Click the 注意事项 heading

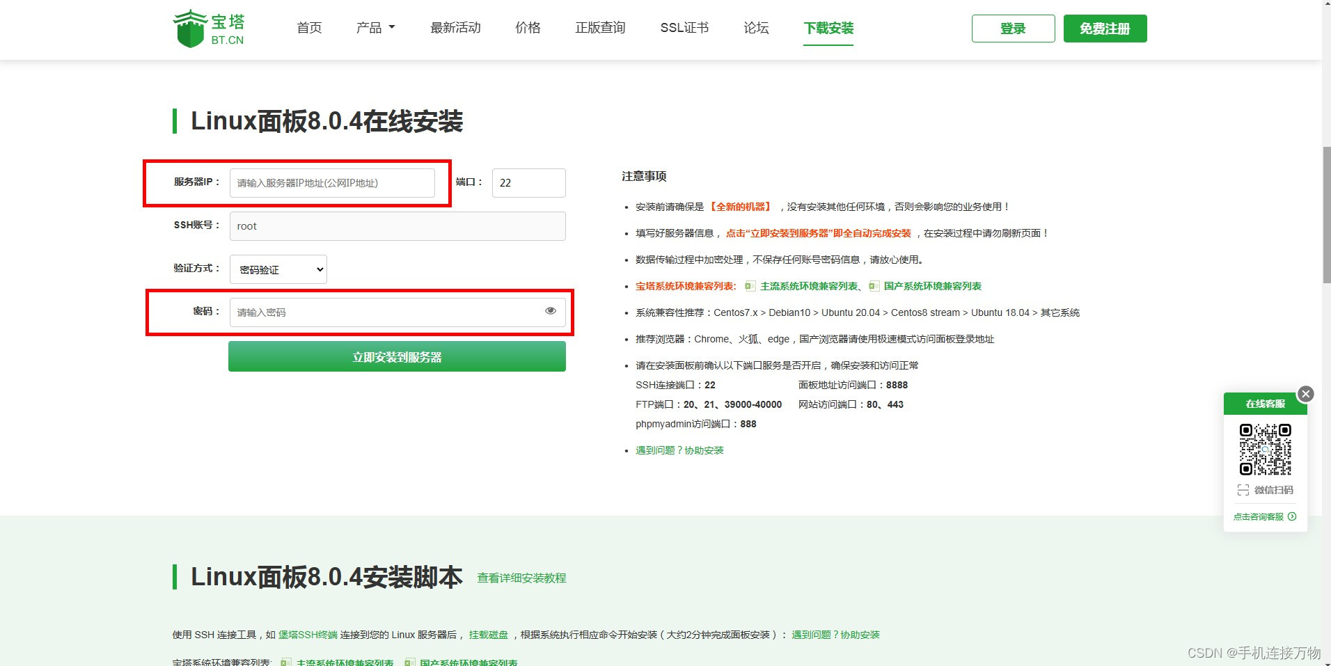pyautogui.click(x=644, y=176)
